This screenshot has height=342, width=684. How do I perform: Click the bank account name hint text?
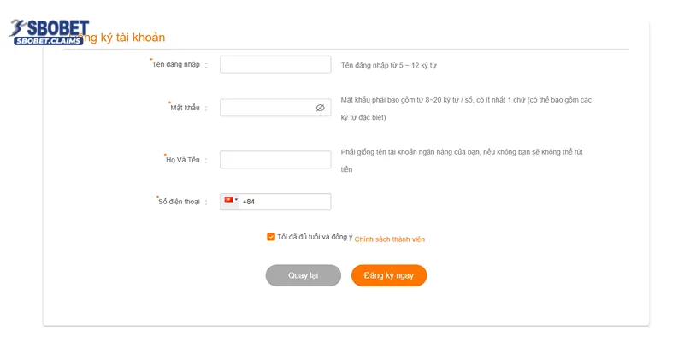point(462,152)
